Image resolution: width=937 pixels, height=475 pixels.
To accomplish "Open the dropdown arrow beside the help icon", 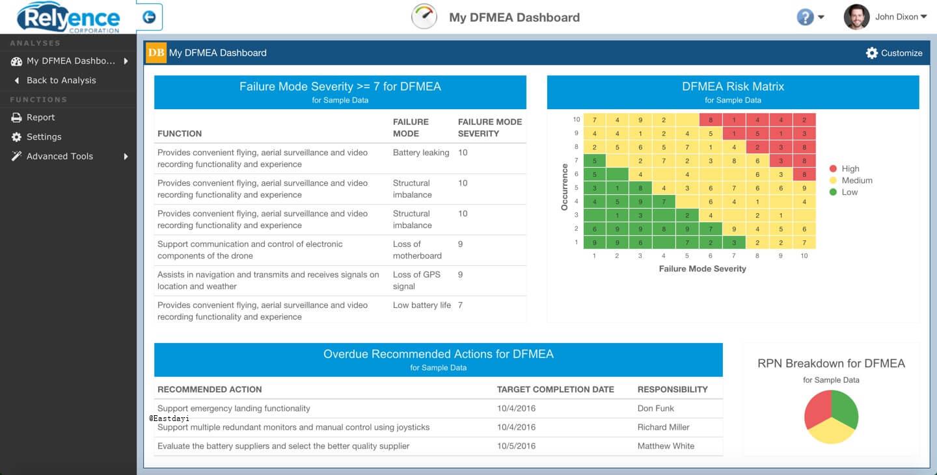I will coord(821,18).
